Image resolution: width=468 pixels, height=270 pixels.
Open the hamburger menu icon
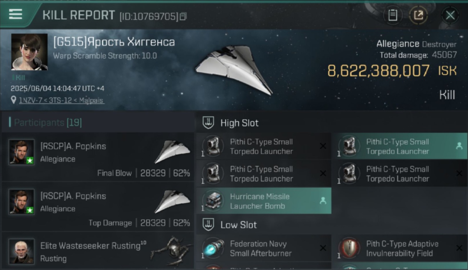[15, 14]
